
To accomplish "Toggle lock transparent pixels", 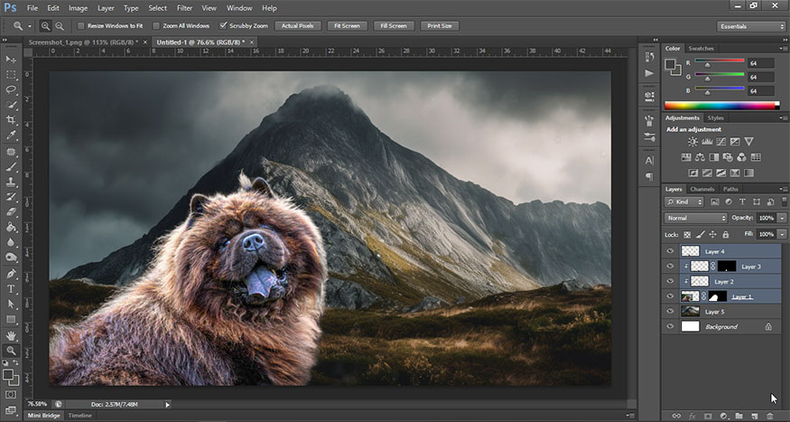I will pos(687,234).
